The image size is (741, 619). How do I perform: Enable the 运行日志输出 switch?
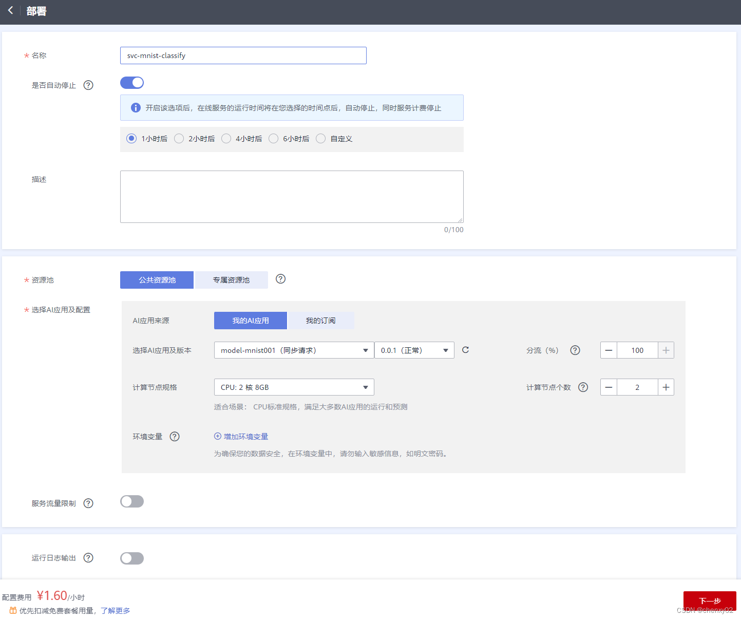(x=132, y=558)
